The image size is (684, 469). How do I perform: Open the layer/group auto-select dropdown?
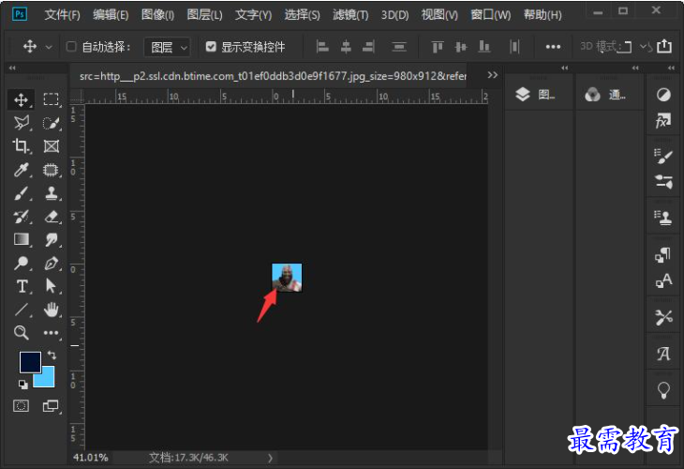tap(167, 47)
